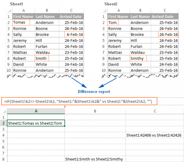The image size is (184, 162).
Task: Select column B header in Difference report
Action: [x=95, y=111]
